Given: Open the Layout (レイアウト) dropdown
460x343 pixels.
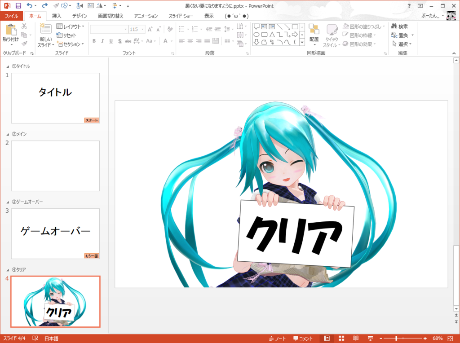Looking at the screenshot, I should coord(70,26).
